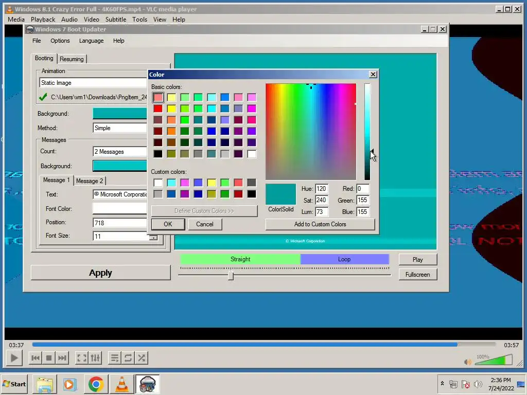The image size is (527, 395).
Task: Open Boot Updater File menu
Action: coord(37,41)
